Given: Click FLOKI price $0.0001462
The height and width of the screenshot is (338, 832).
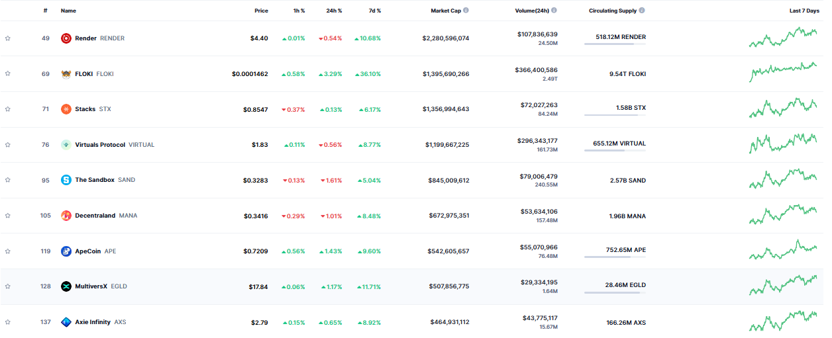Looking at the screenshot, I should click(250, 74).
